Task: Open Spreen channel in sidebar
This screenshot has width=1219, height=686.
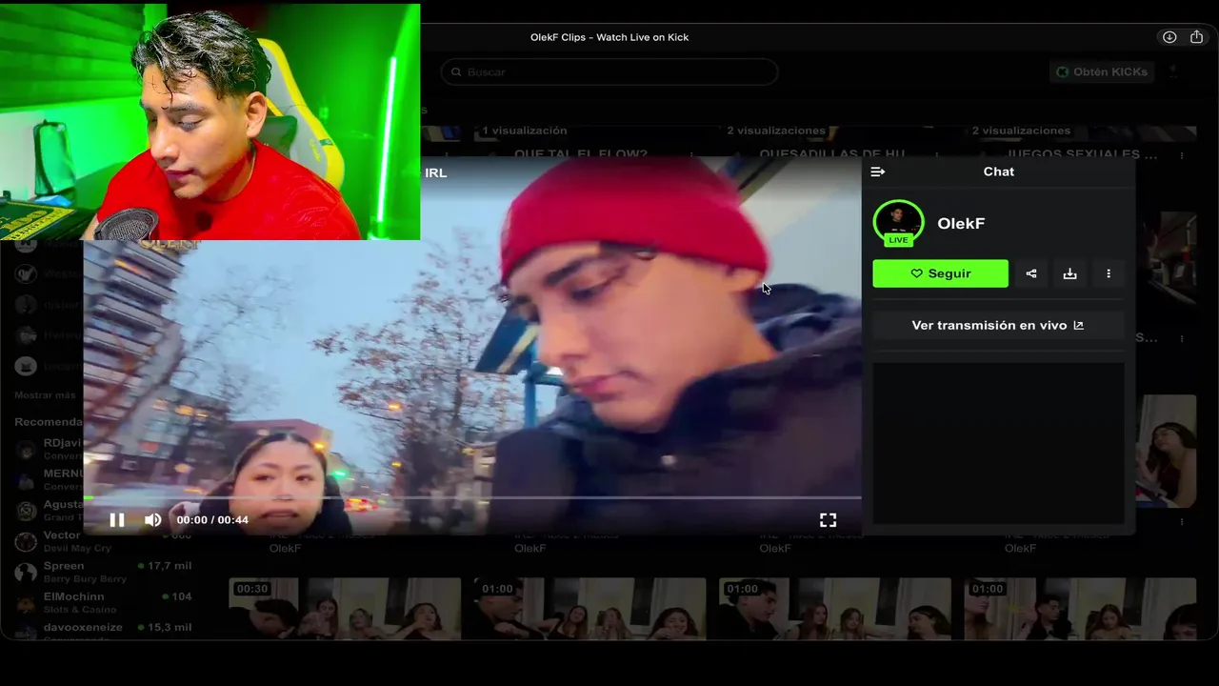Action: (103, 572)
